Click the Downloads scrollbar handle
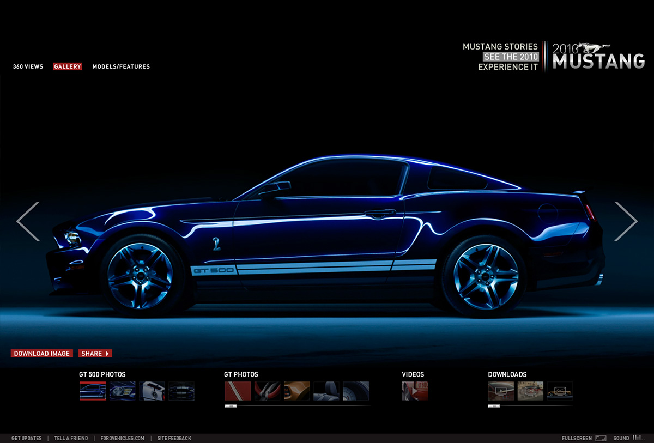654x443 pixels. [494, 406]
